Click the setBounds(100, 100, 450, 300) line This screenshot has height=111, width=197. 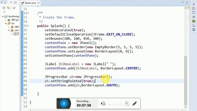(74, 39)
